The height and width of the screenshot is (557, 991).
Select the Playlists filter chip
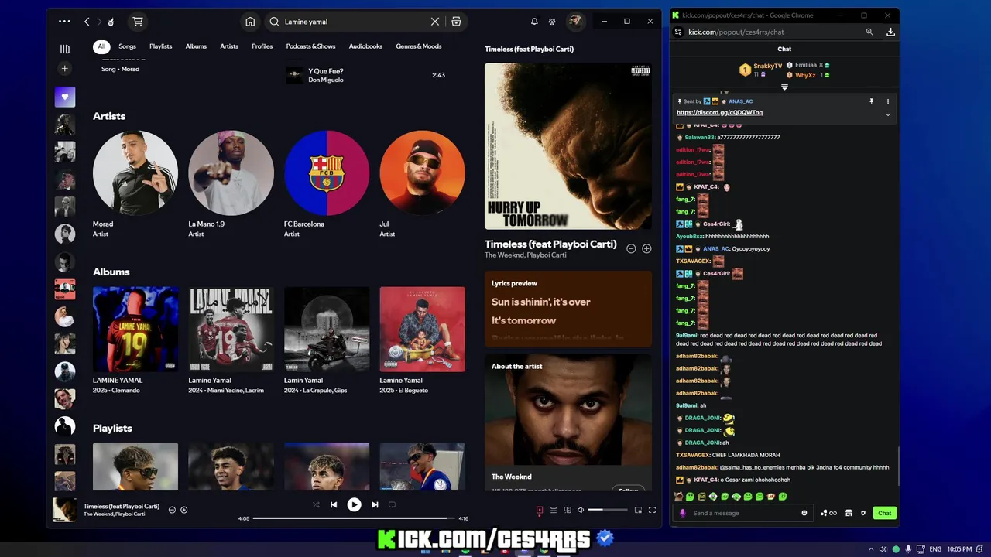pyautogui.click(x=161, y=46)
